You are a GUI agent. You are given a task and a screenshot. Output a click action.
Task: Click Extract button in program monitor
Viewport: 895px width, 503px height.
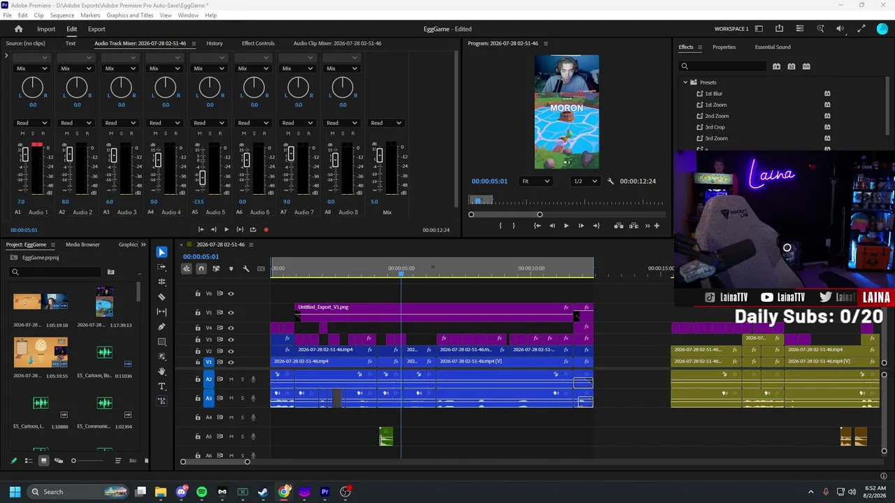point(633,226)
